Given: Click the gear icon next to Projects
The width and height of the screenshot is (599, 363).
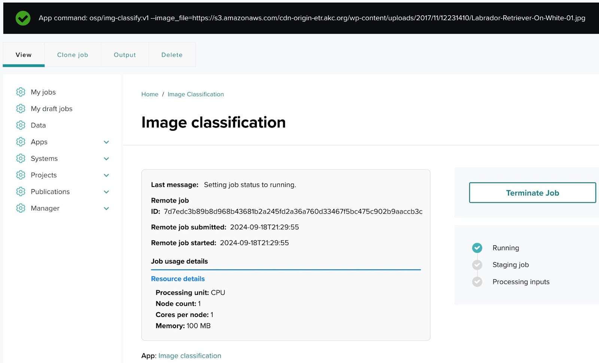Looking at the screenshot, I should click(x=21, y=175).
